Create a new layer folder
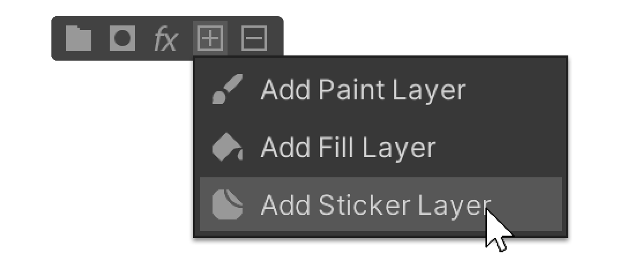Screen dimensions: 622x257 [x=79, y=39]
